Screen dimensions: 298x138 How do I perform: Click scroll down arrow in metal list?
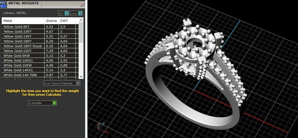coord(81,77)
